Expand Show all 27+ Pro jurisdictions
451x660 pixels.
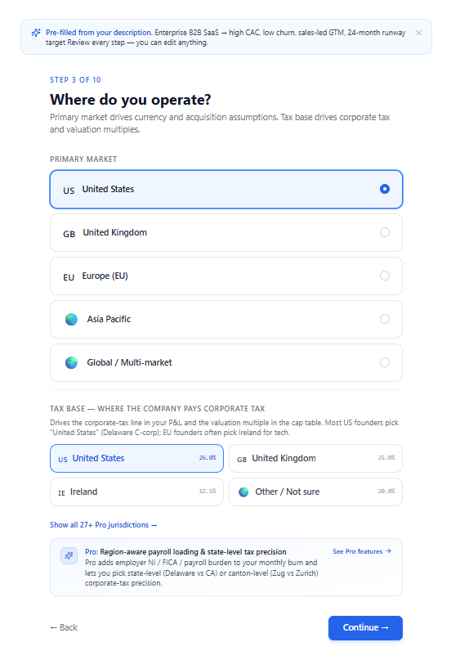coord(103,525)
